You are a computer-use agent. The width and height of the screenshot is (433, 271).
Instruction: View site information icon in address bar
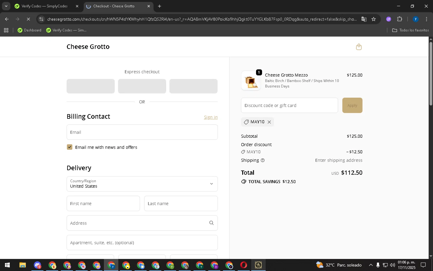[41, 19]
